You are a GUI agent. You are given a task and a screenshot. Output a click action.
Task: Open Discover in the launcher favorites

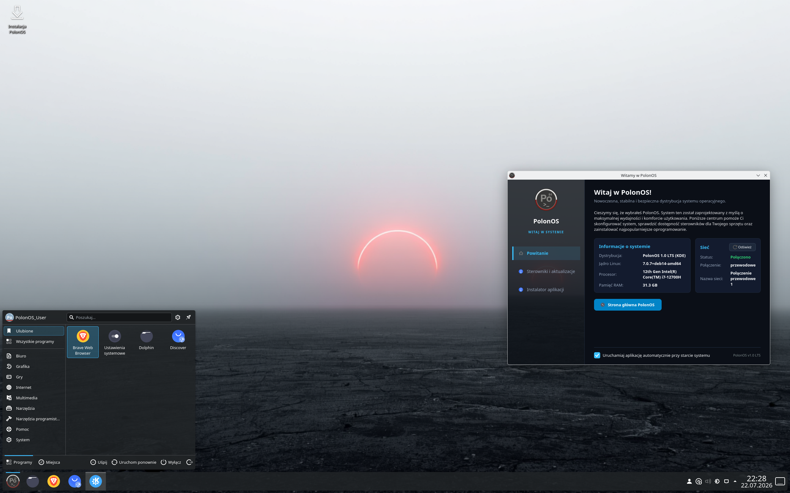point(178,341)
